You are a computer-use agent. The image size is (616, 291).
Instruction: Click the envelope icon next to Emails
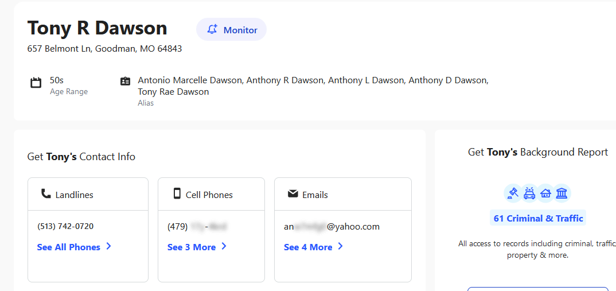click(293, 194)
